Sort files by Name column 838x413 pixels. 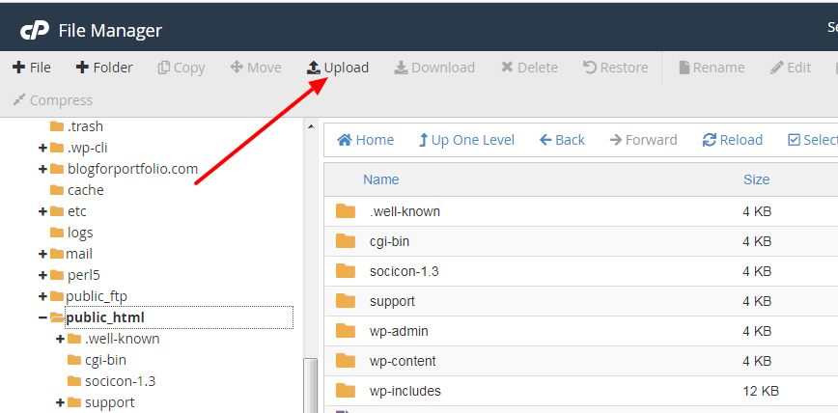380,179
